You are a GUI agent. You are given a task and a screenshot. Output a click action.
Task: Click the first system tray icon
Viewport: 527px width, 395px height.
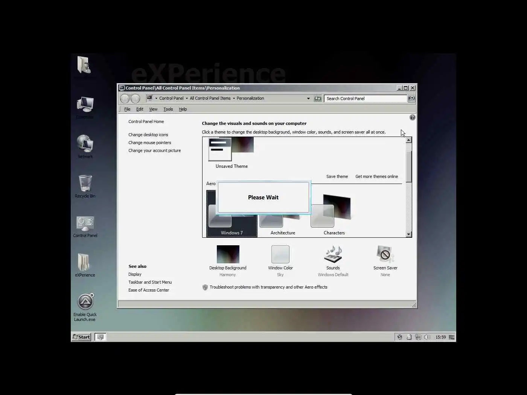[x=400, y=337]
